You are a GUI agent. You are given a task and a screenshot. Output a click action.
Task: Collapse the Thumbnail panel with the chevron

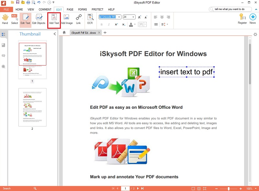coord(55,34)
